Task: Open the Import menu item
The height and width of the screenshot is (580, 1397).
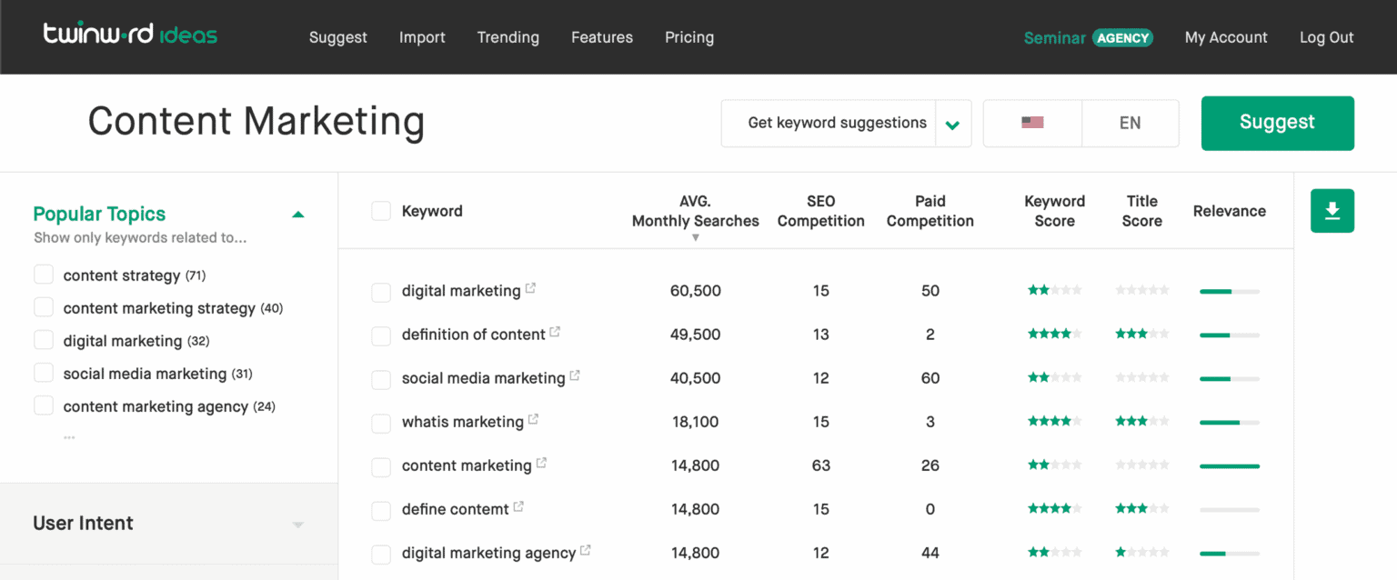Action: click(x=422, y=37)
